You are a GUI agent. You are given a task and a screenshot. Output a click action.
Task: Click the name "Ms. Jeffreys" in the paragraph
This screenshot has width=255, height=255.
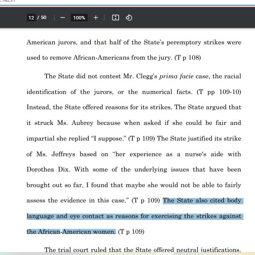56,154
